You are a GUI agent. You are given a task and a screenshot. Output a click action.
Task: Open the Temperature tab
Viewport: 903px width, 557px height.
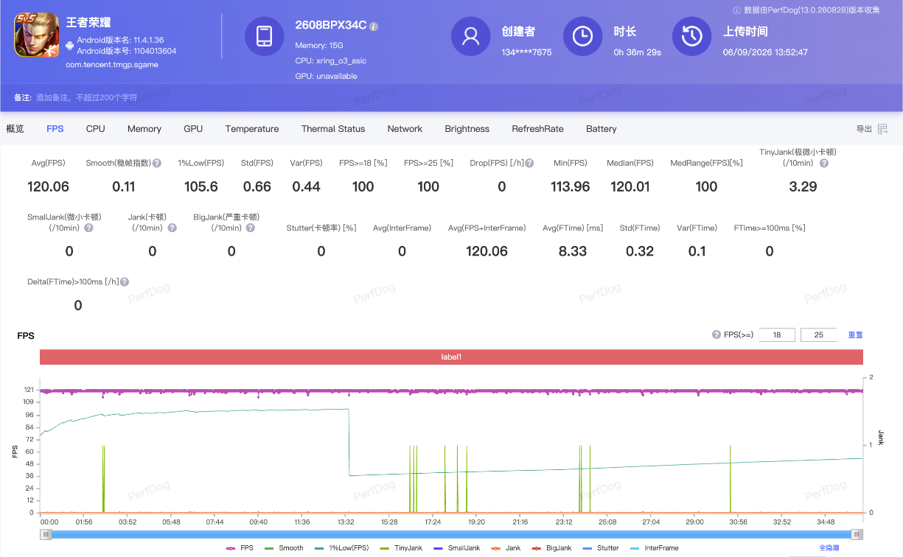pyautogui.click(x=252, y=129)
